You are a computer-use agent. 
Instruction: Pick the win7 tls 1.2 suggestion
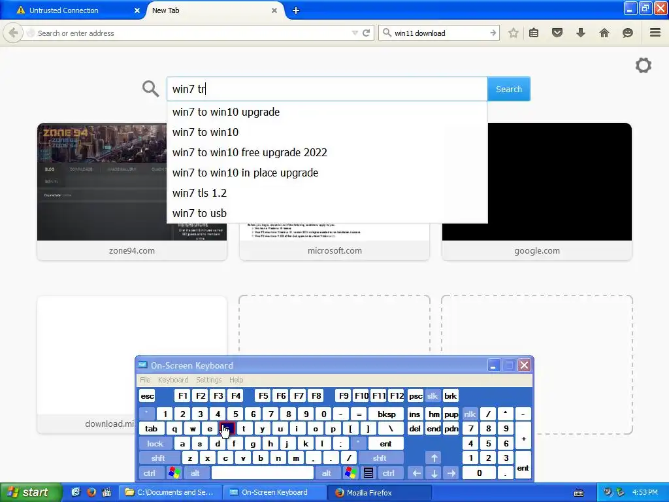pos(327,193)
